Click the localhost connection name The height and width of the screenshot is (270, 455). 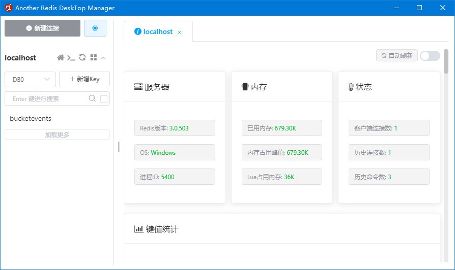point(20,58)
